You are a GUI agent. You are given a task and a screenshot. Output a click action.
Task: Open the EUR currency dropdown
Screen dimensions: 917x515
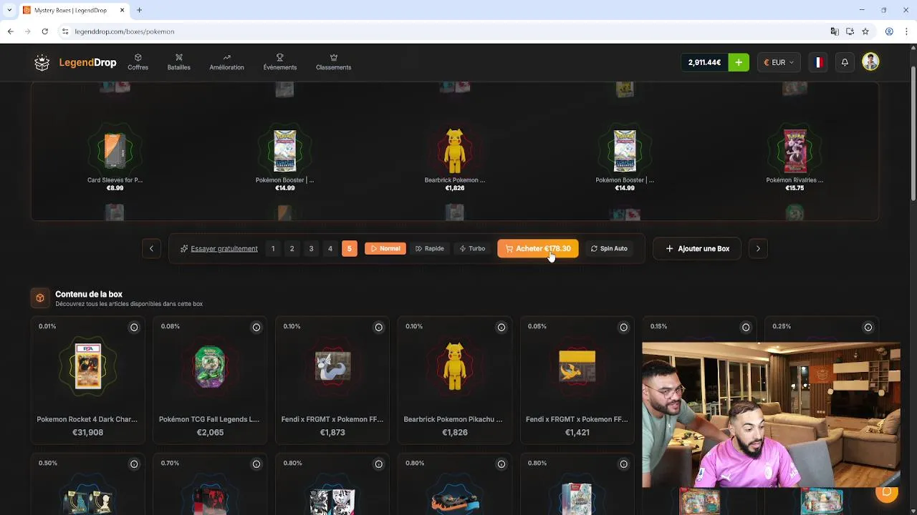tap(779, 62)
